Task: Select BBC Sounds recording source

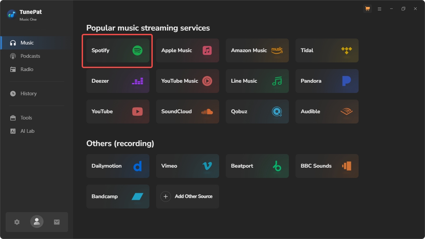Action: (x=327, y=166)
